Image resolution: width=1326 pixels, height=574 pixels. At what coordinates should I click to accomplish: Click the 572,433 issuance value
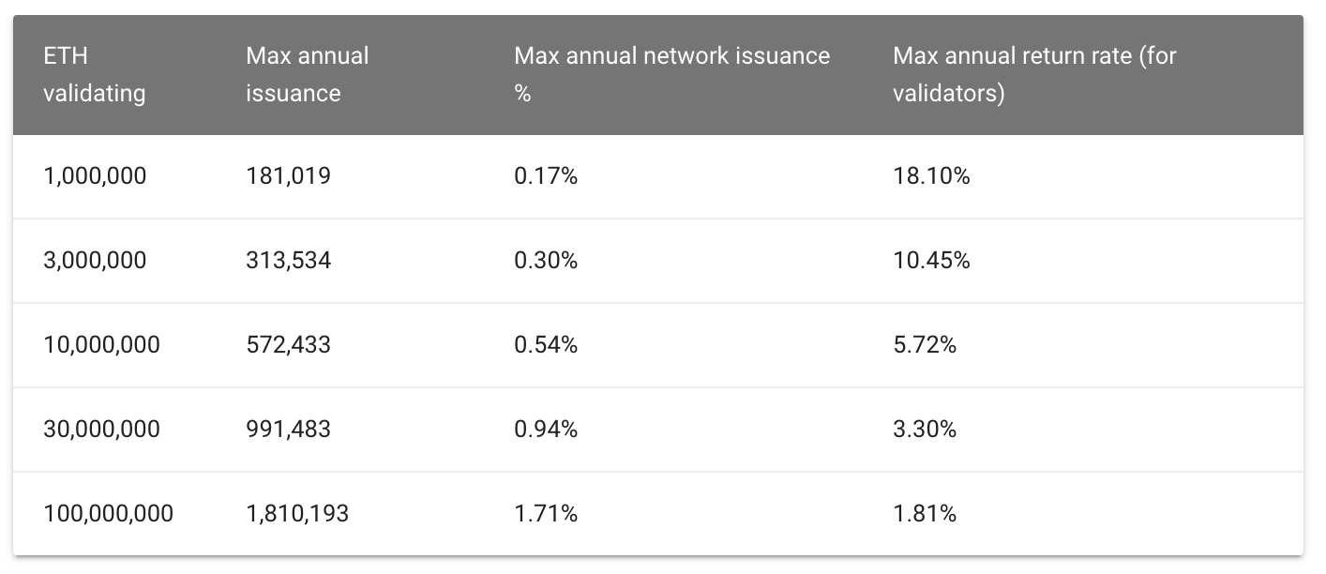pos(288,345)
